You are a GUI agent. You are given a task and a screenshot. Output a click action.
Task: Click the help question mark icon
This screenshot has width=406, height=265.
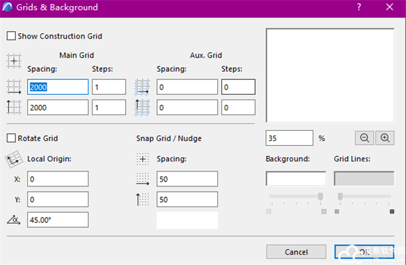pos(359,7)
